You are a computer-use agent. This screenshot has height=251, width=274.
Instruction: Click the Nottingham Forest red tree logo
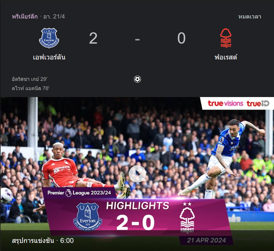tap(226, 38)
